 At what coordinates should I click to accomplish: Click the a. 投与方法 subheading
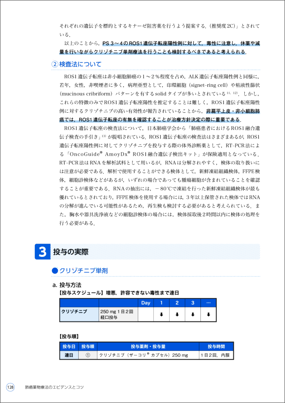tap(67, 285)
